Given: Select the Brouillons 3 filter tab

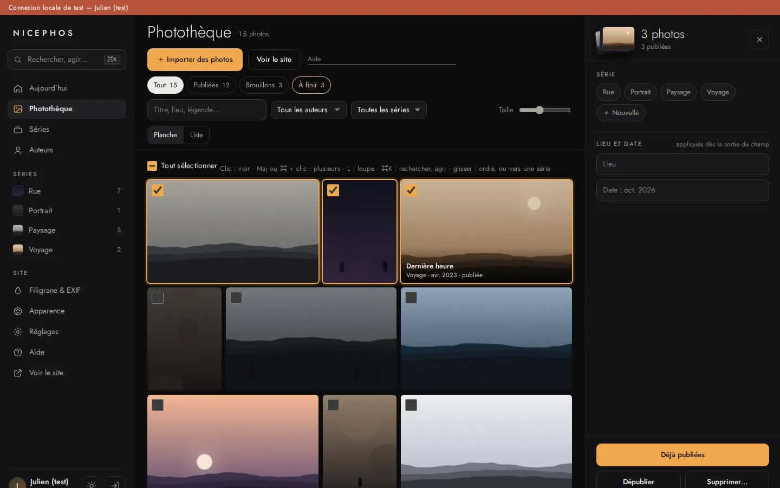Looking at the screenshot, I should (x=264, y=85).
